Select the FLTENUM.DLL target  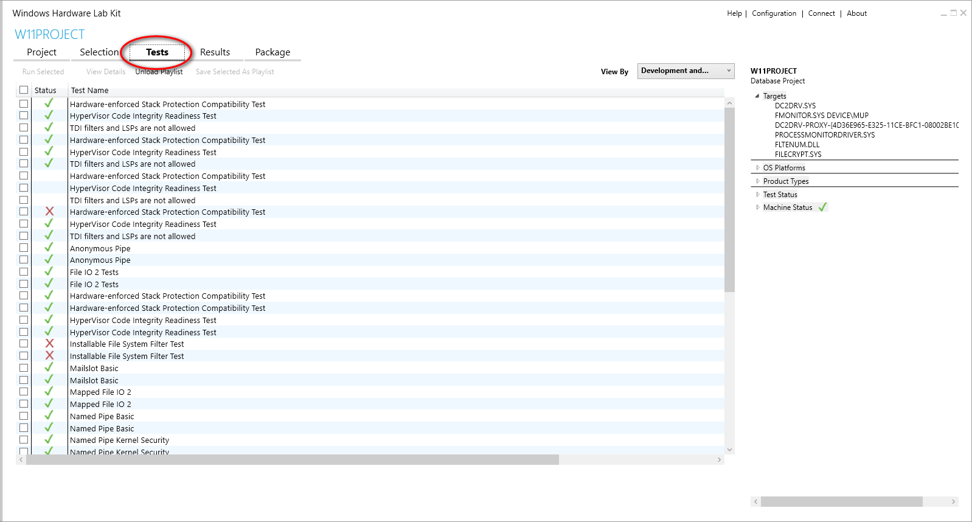tap(797, 145)
